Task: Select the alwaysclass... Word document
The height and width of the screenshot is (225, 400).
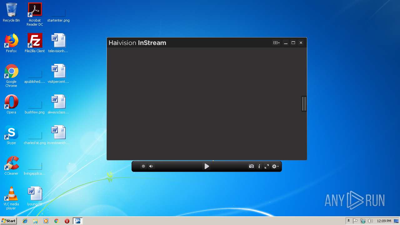Action: [x=58, y=104]
